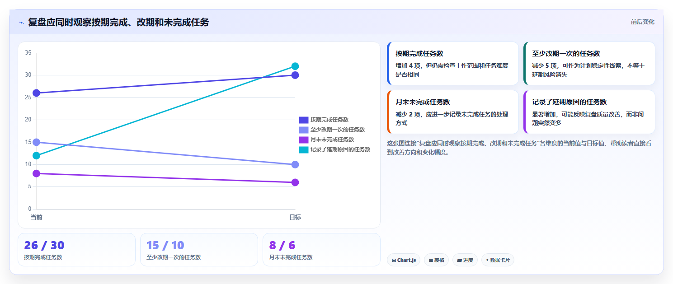The width and height of the screenshot is (673, 284).
Task: Select the 26 data point at 当前
Action: pos(37,93)
